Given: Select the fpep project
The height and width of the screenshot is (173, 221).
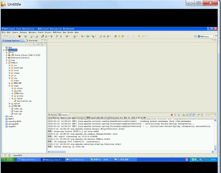Looking at the screenshot, I should point(10,47).
